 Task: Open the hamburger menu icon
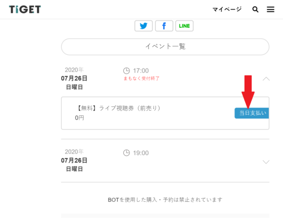[270, 10]
